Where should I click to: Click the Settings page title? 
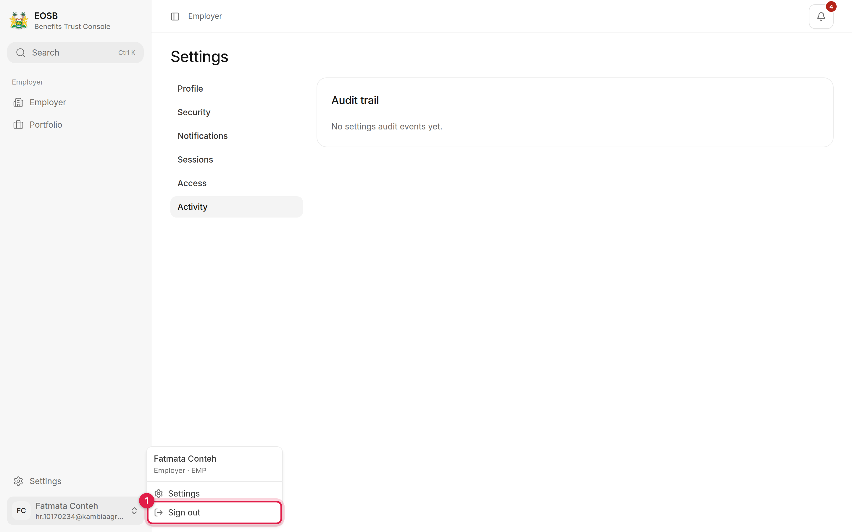199,57
